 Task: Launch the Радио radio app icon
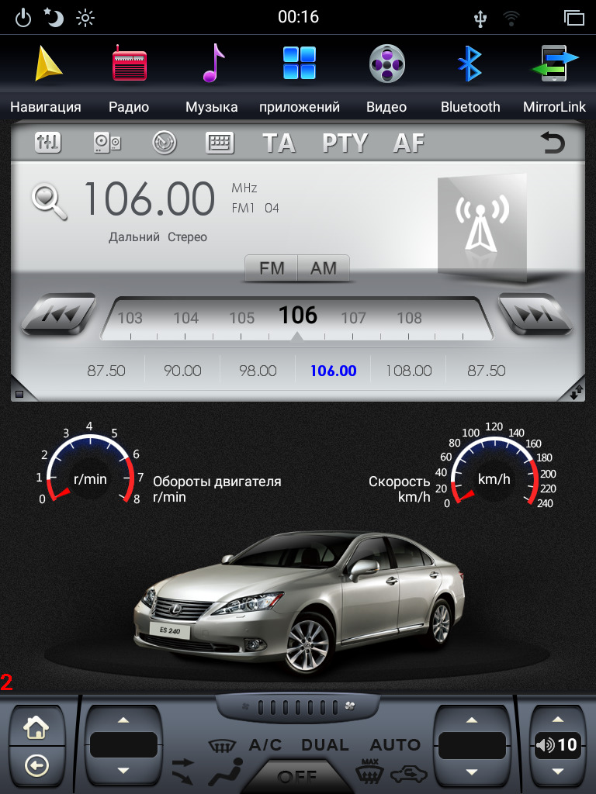(130, 64)
